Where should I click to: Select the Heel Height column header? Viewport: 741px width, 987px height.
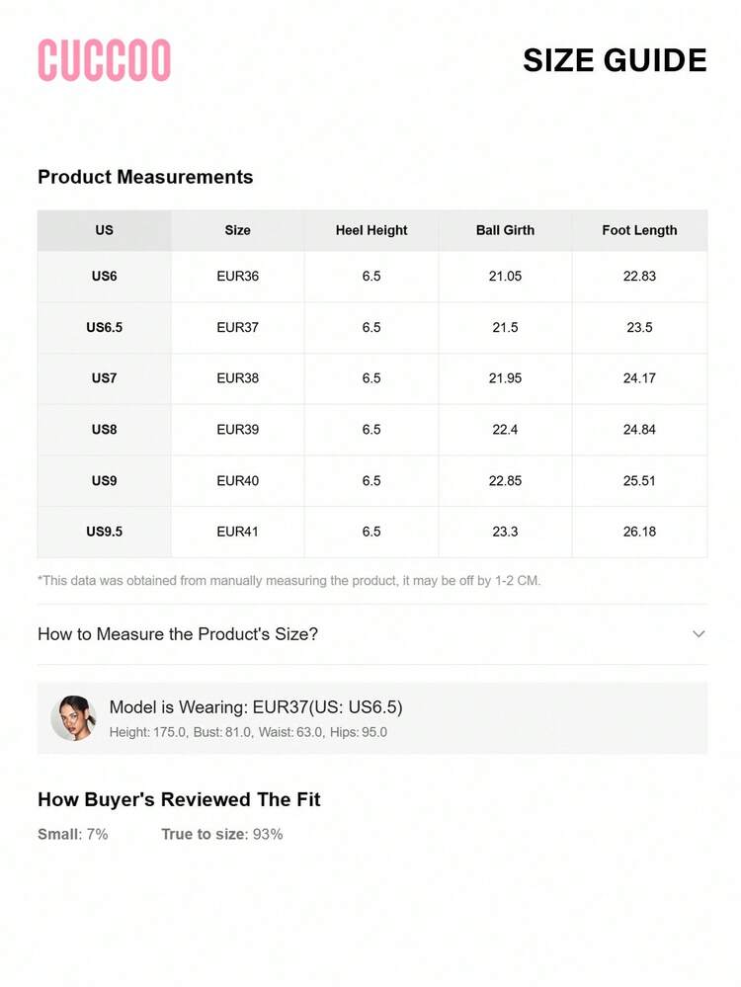point(371,230)
